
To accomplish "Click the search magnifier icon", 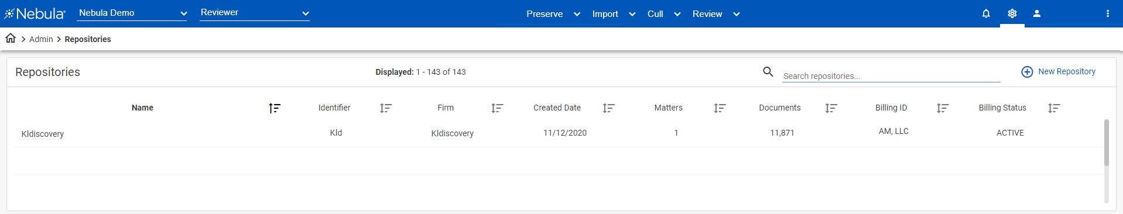I will 768,72.
